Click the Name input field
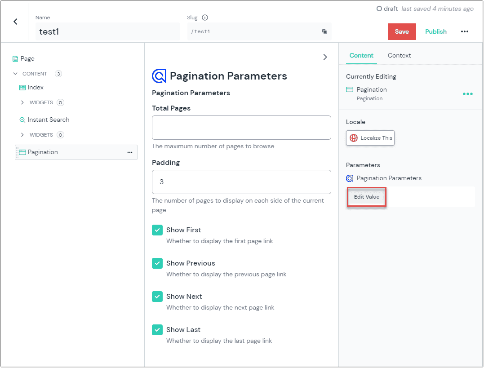The image size is (484, 368). (107, 31)
